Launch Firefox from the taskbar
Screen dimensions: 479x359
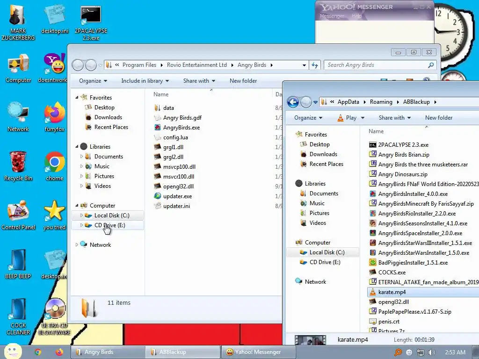[x=59, y=352]
